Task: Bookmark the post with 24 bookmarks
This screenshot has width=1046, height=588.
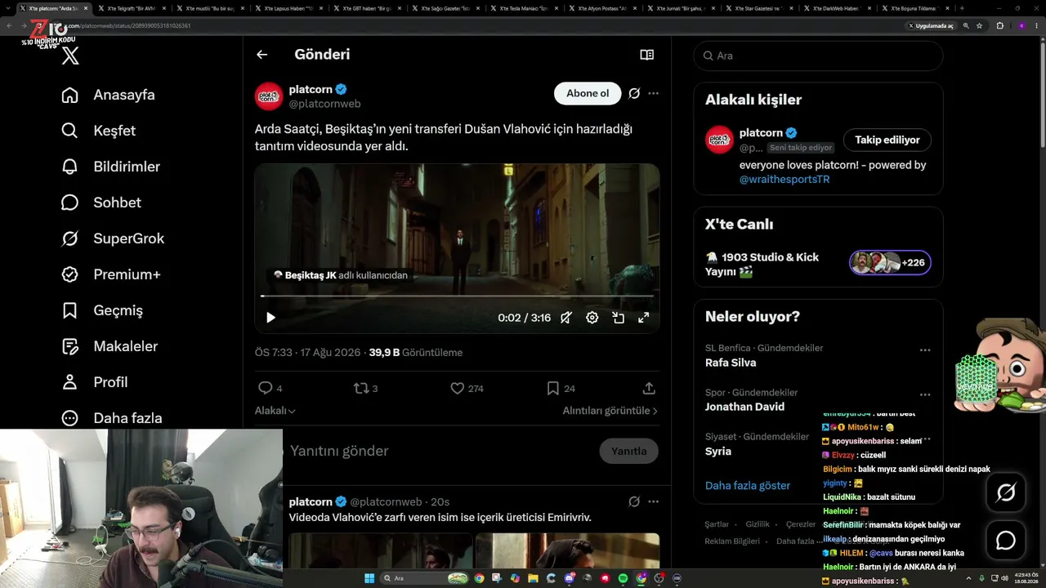Action: coord(553,388)
